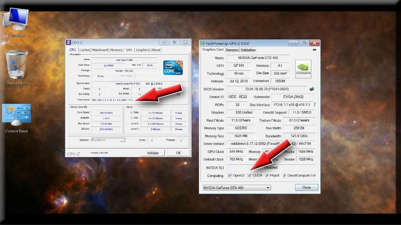Image resolution: width=401 pixels, height=225 pixels.
Task: Click the Subvendor field showing EVGA (3842)
Action: (x=293, y=97)
